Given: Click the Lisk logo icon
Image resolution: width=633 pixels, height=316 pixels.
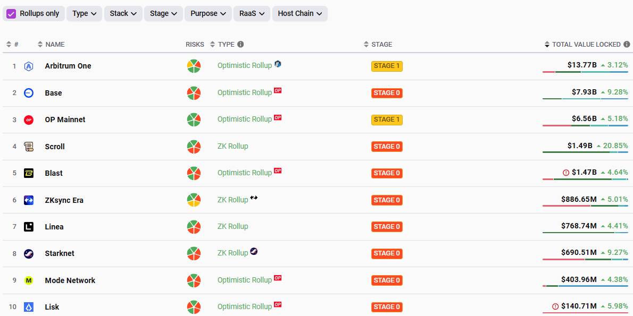Looking at the screenshot, I should 29,307.
